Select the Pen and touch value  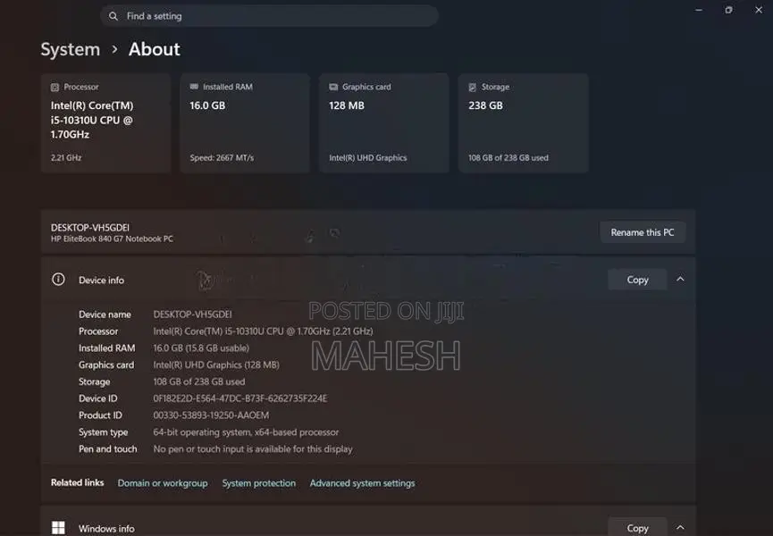coord(253,448)
